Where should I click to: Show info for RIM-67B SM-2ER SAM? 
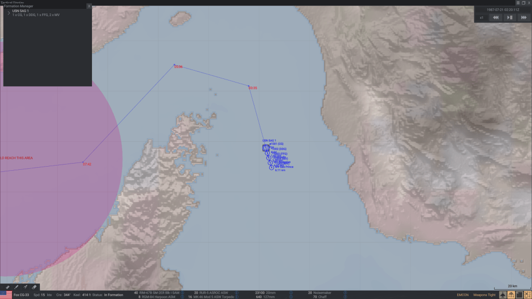click(x=181, y=293)
